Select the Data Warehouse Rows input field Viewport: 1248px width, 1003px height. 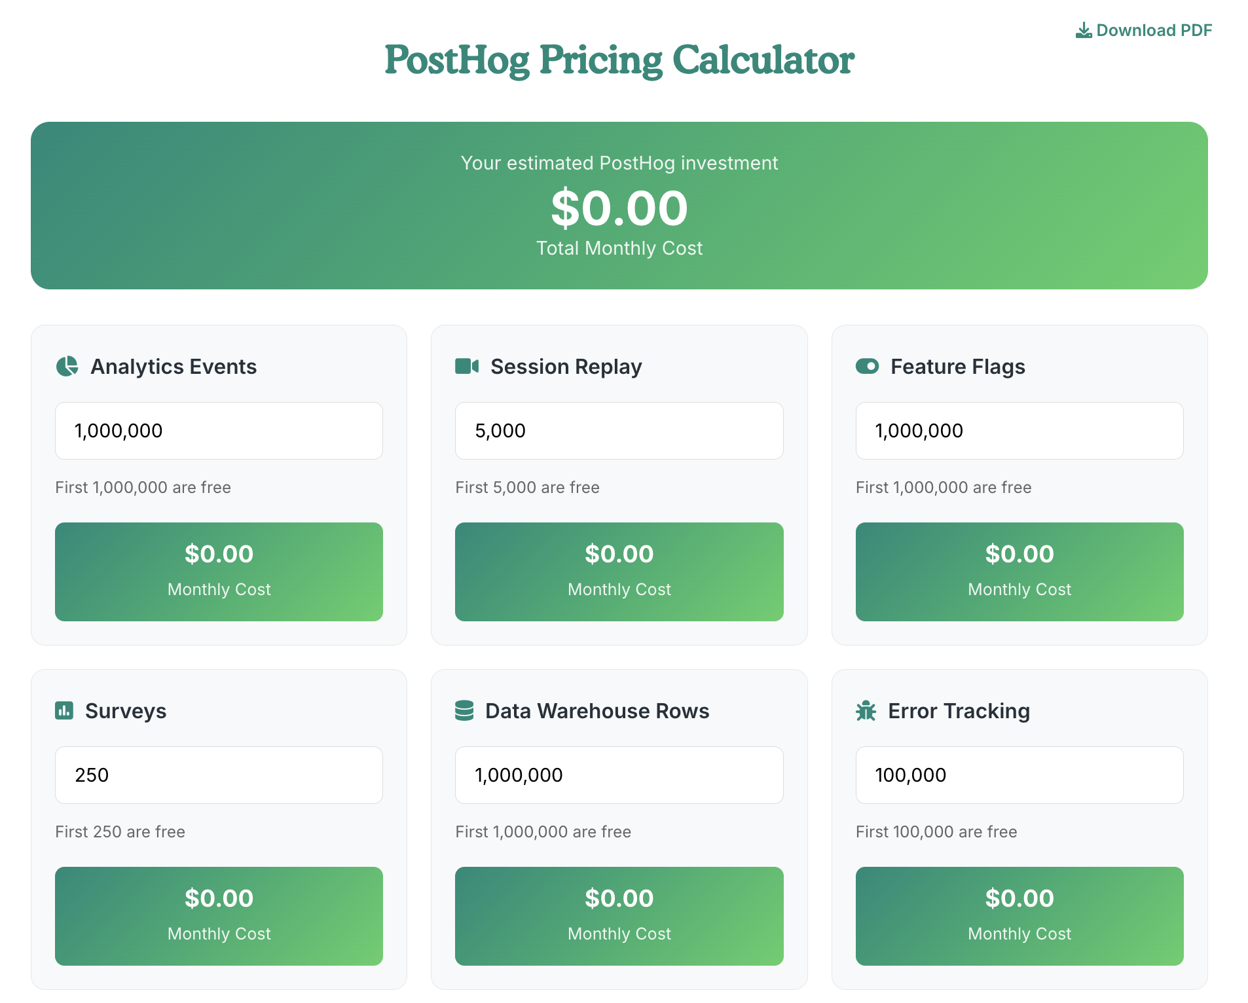(x=619, y=775)
